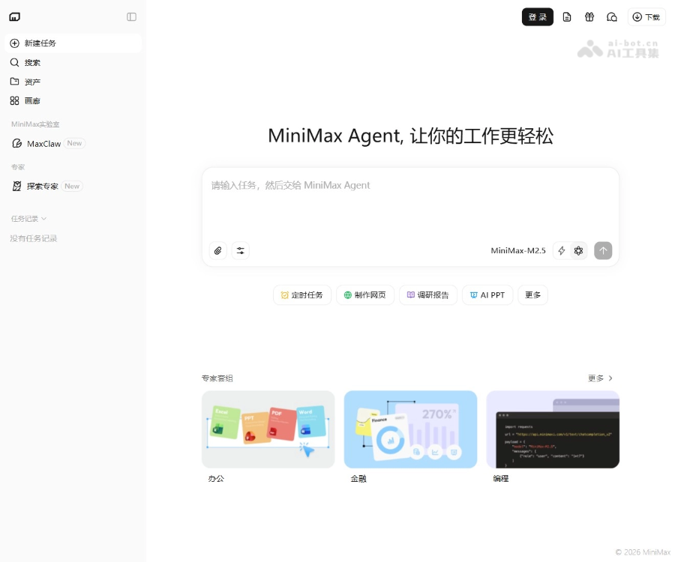Open the chat bubble icon in header
This screenshot has width=675, height=562.
tap(612, 16)
